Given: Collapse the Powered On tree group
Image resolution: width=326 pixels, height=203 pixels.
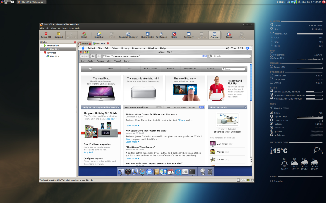Looking at the screenshot, I should click(41, 46).
